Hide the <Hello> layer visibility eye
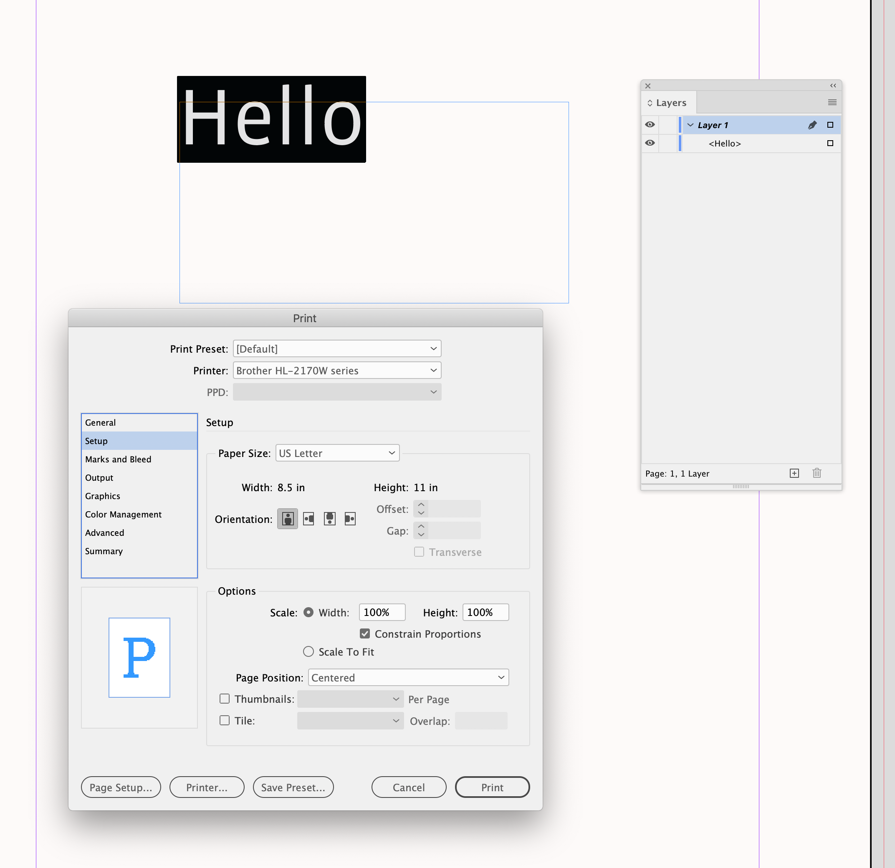This screenshot has width=895, height=868. (x=649, y=143)
